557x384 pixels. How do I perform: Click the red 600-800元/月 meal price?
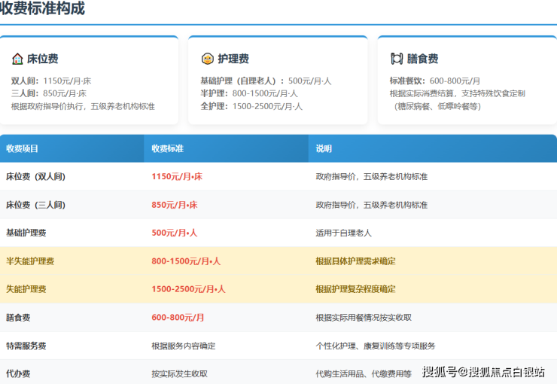[178, 318]
